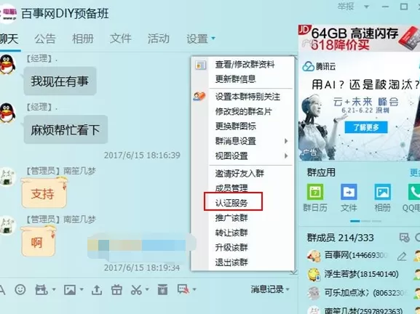Viewport: 420px width, 314px height.
Task: Switch to the 活动 tab
Action: point(159,39)
